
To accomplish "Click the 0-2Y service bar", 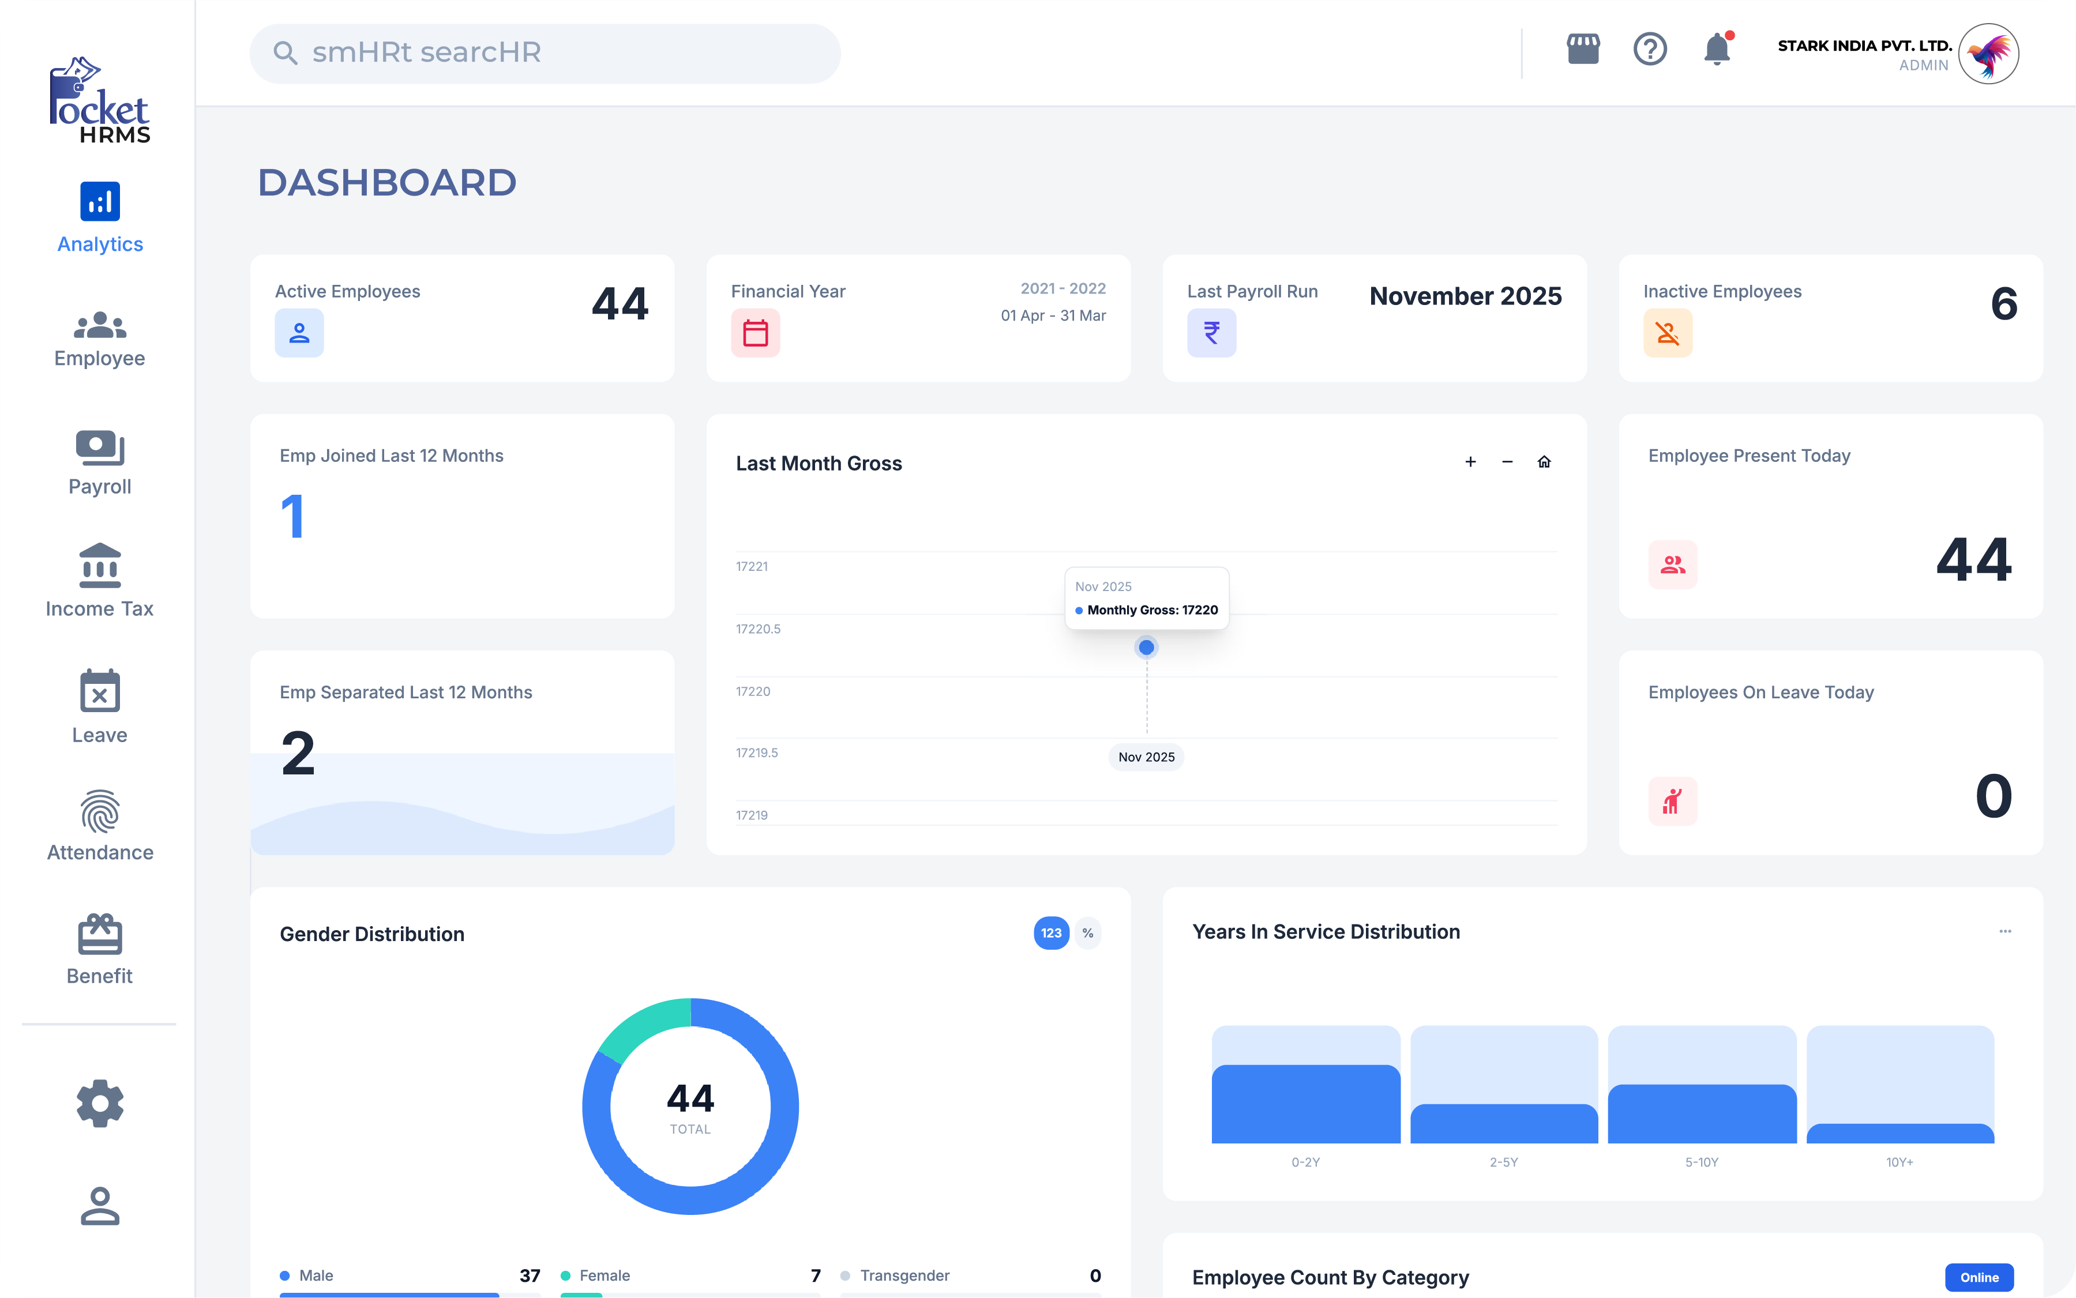I will pyautogui.click(x=1306, y=1104).
